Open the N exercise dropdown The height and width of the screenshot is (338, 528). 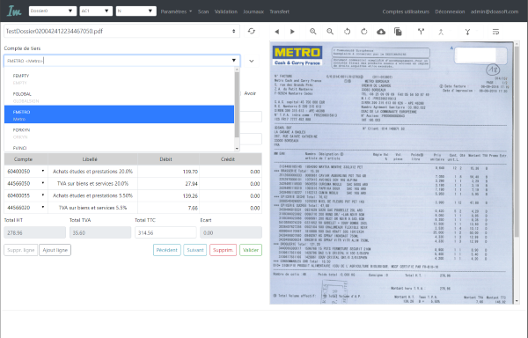(136, 11)
